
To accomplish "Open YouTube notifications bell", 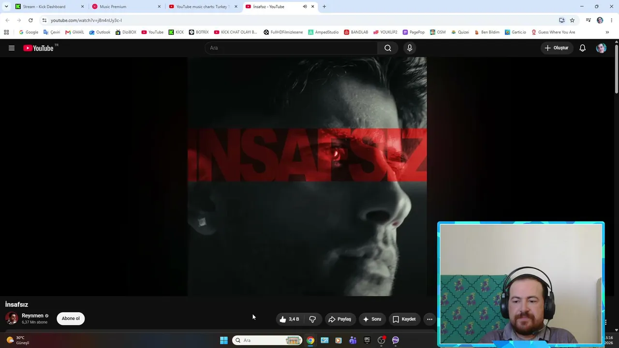I will tap(583, 48).
